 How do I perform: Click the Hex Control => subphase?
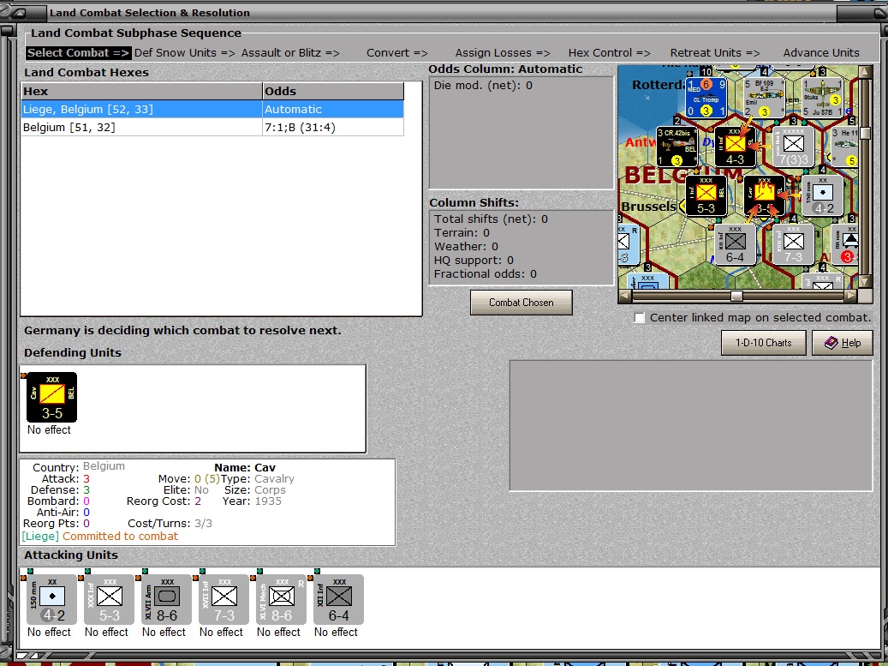(x=610, y=52)
